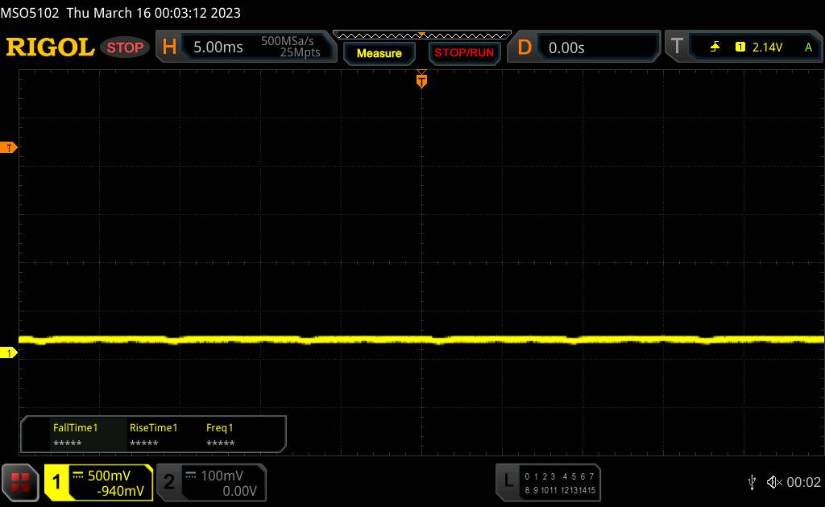Select the rising edge trigger slope icon

(715, 47)
